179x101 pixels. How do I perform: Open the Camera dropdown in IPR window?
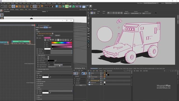(x=136, y=13)
